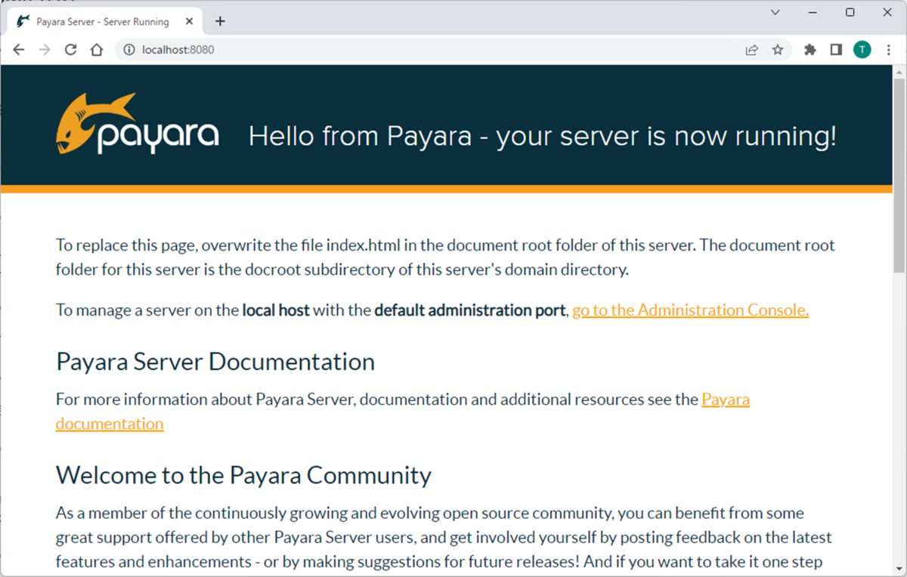The width and height of the screenshot is (907, 577).
Task: Maximize the browser window
Action: 850,12
